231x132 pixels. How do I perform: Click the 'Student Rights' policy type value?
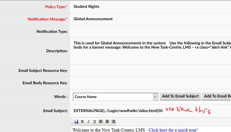click(x=86, y=7)
